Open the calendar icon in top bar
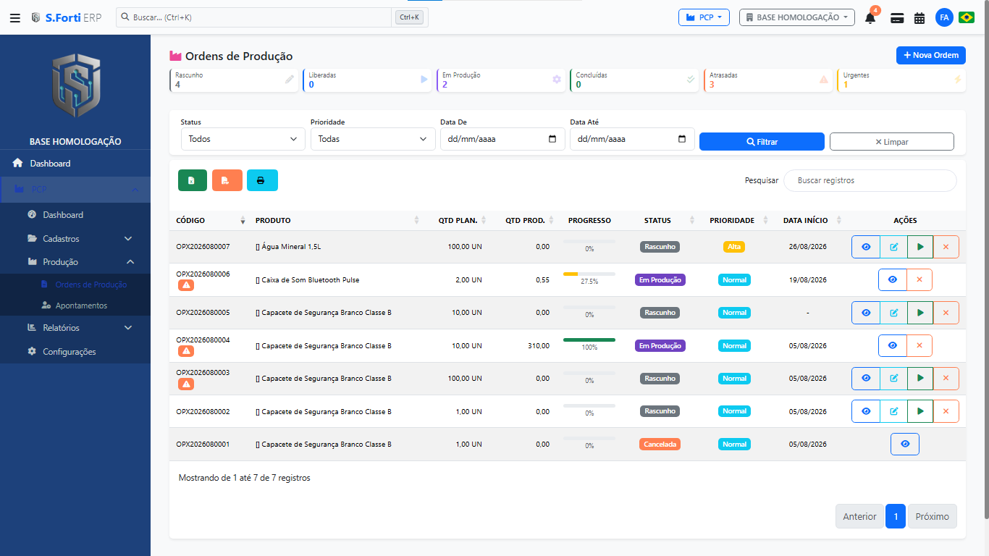The width and height of the screenshot is (989, 556). [x=919, y=18]
